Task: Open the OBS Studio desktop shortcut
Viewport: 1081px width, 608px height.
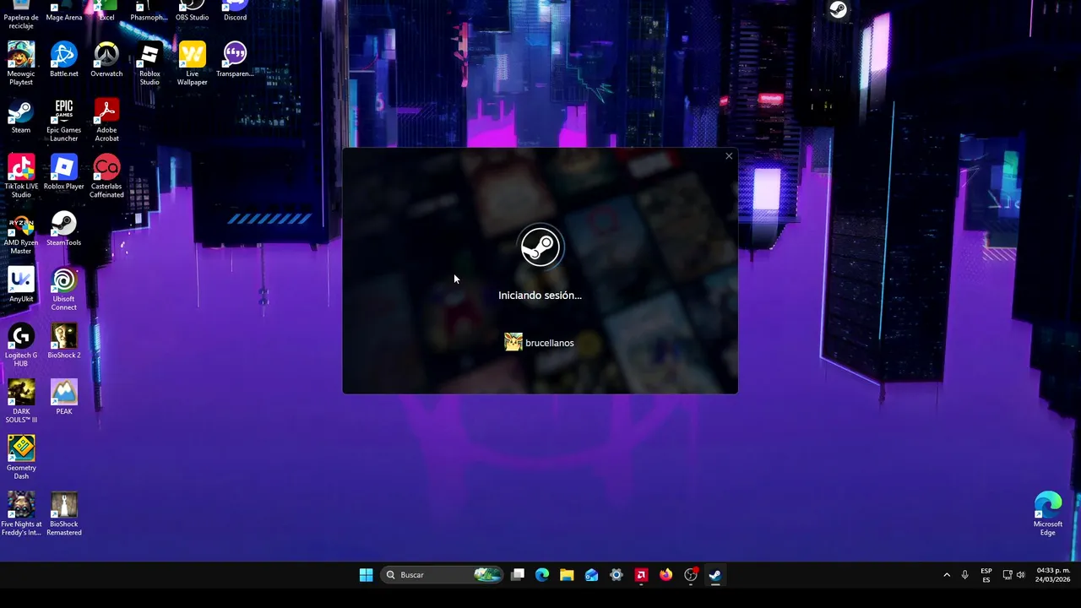Action: (x=193, y=12)
